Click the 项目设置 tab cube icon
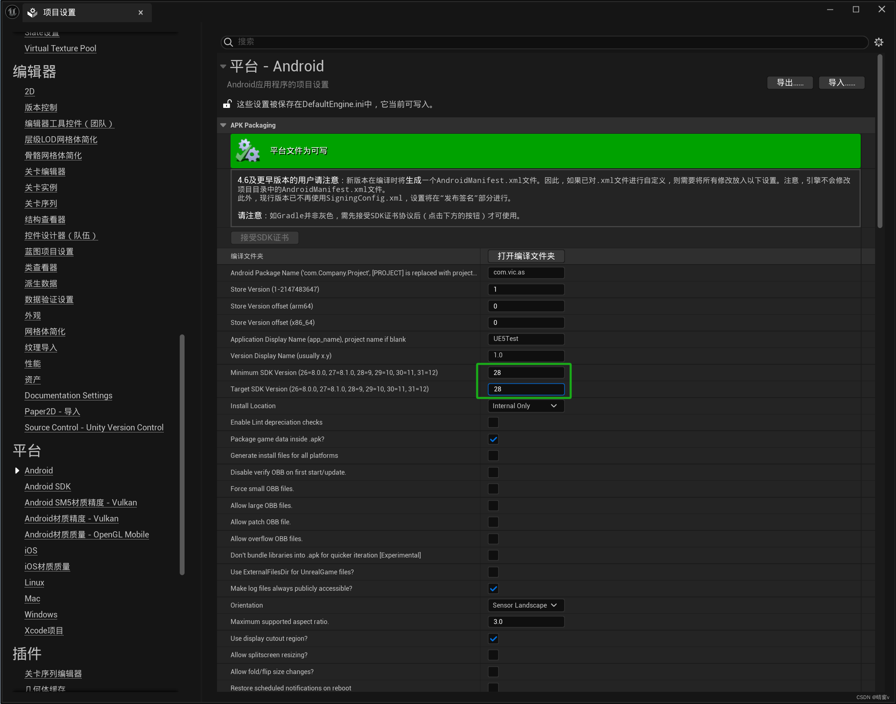 pos(32,12)
